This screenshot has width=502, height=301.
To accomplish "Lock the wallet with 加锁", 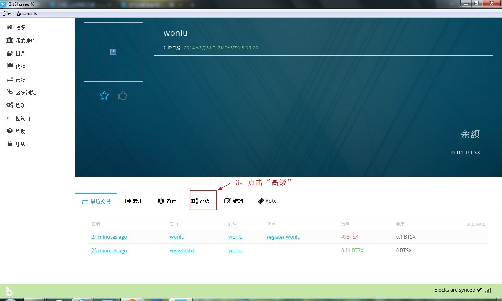I will pyautogui.click(x=16, y=144).
